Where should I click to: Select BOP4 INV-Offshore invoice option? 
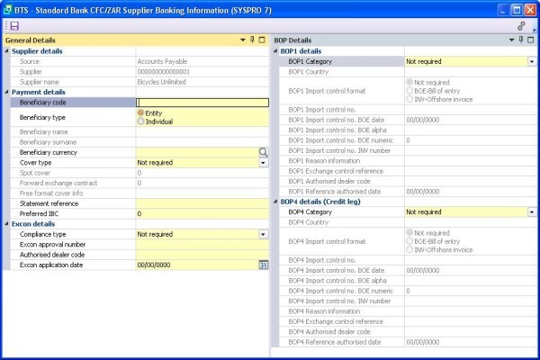tap(409, 250)
